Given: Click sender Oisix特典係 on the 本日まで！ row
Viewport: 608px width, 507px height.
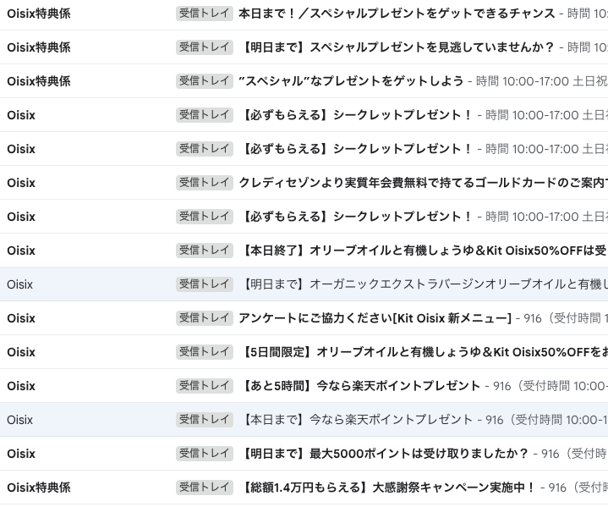Looking at the screenshot, I should coord(39,14).
